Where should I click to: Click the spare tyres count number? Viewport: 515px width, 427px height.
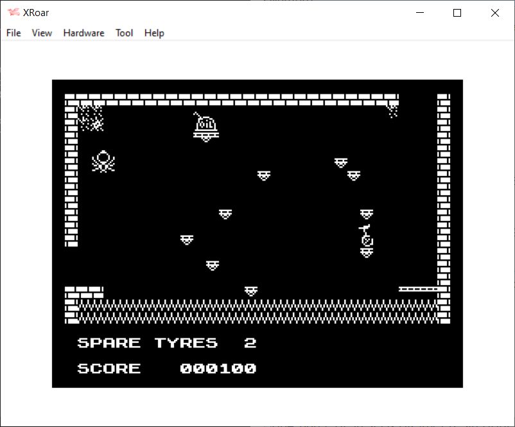coord(250,343)
